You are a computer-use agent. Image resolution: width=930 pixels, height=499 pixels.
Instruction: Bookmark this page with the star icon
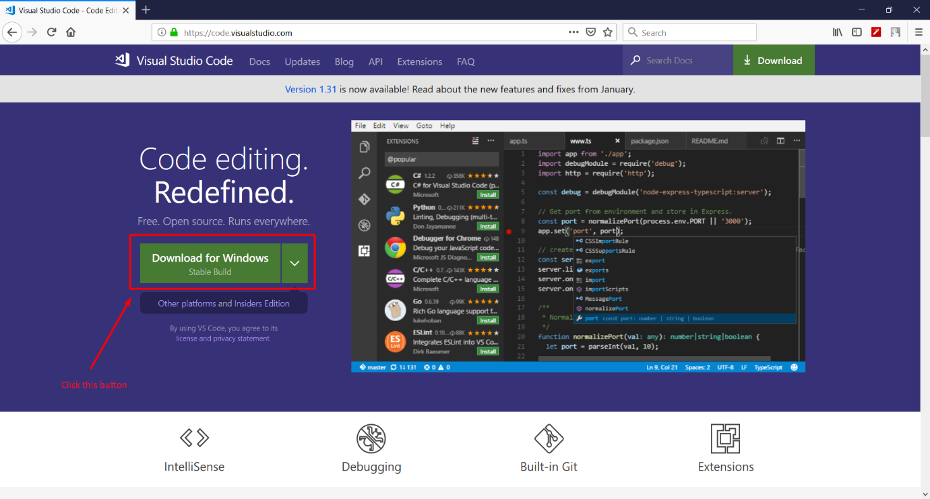[x=608, y=32]
